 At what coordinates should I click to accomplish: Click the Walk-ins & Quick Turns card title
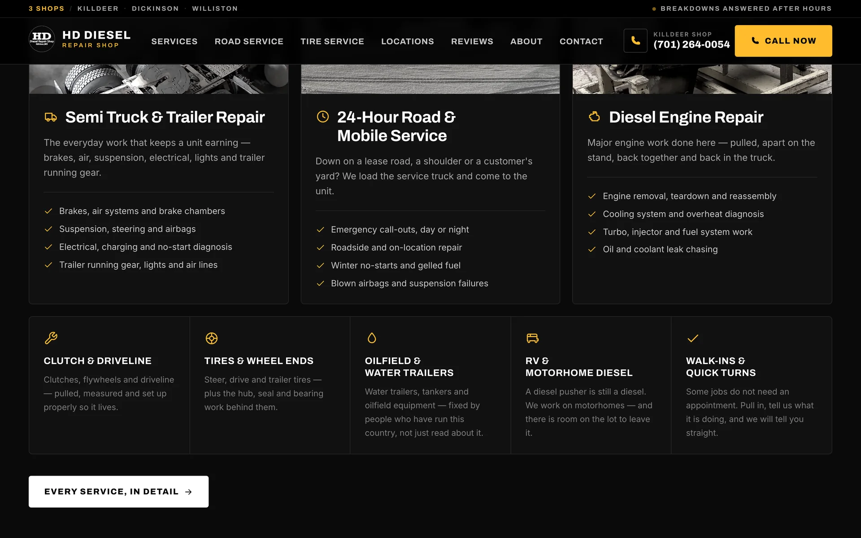click(x=721, y=367)
